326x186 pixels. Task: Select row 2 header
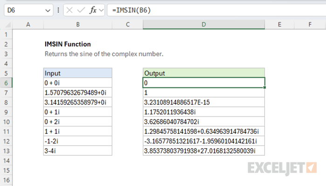(x=6, y=44)
